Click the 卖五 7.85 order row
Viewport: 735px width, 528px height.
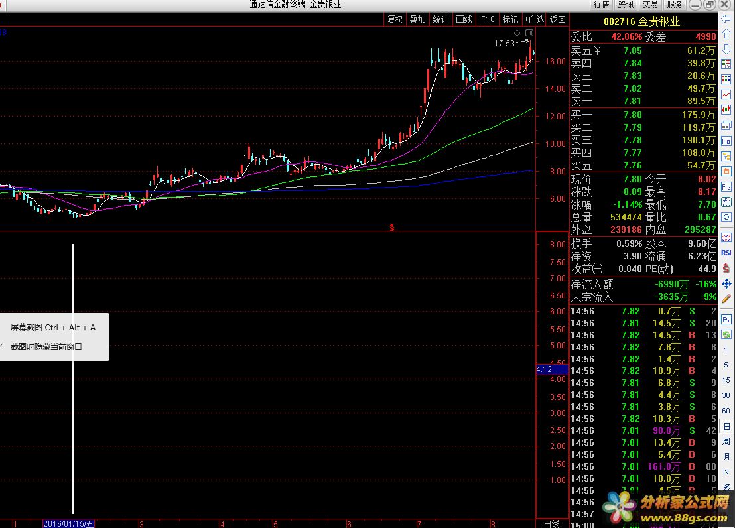643,50
